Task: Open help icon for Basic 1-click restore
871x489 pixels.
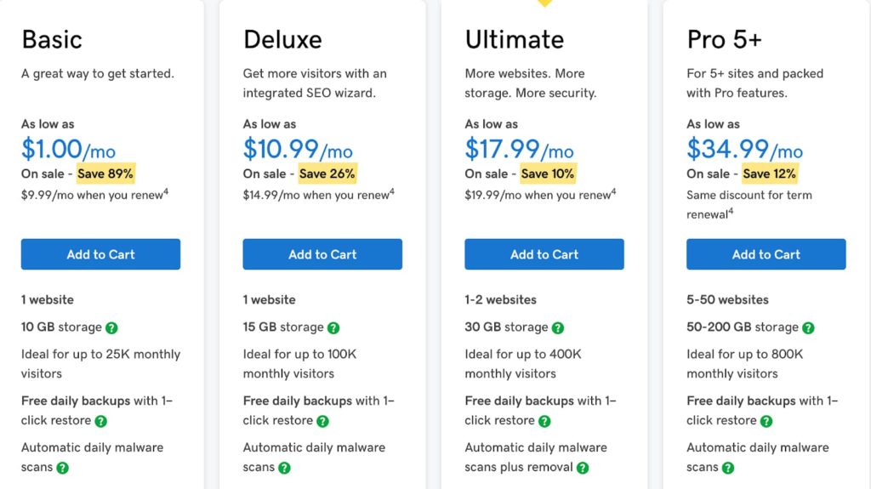Action: [100, 421]
